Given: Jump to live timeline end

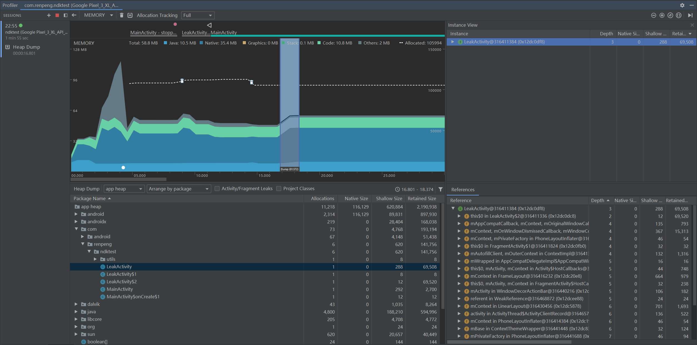Looking at the screenshot, I should [690, 15].
